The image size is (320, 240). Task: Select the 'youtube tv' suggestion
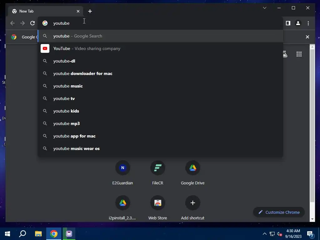coord(160,98)
